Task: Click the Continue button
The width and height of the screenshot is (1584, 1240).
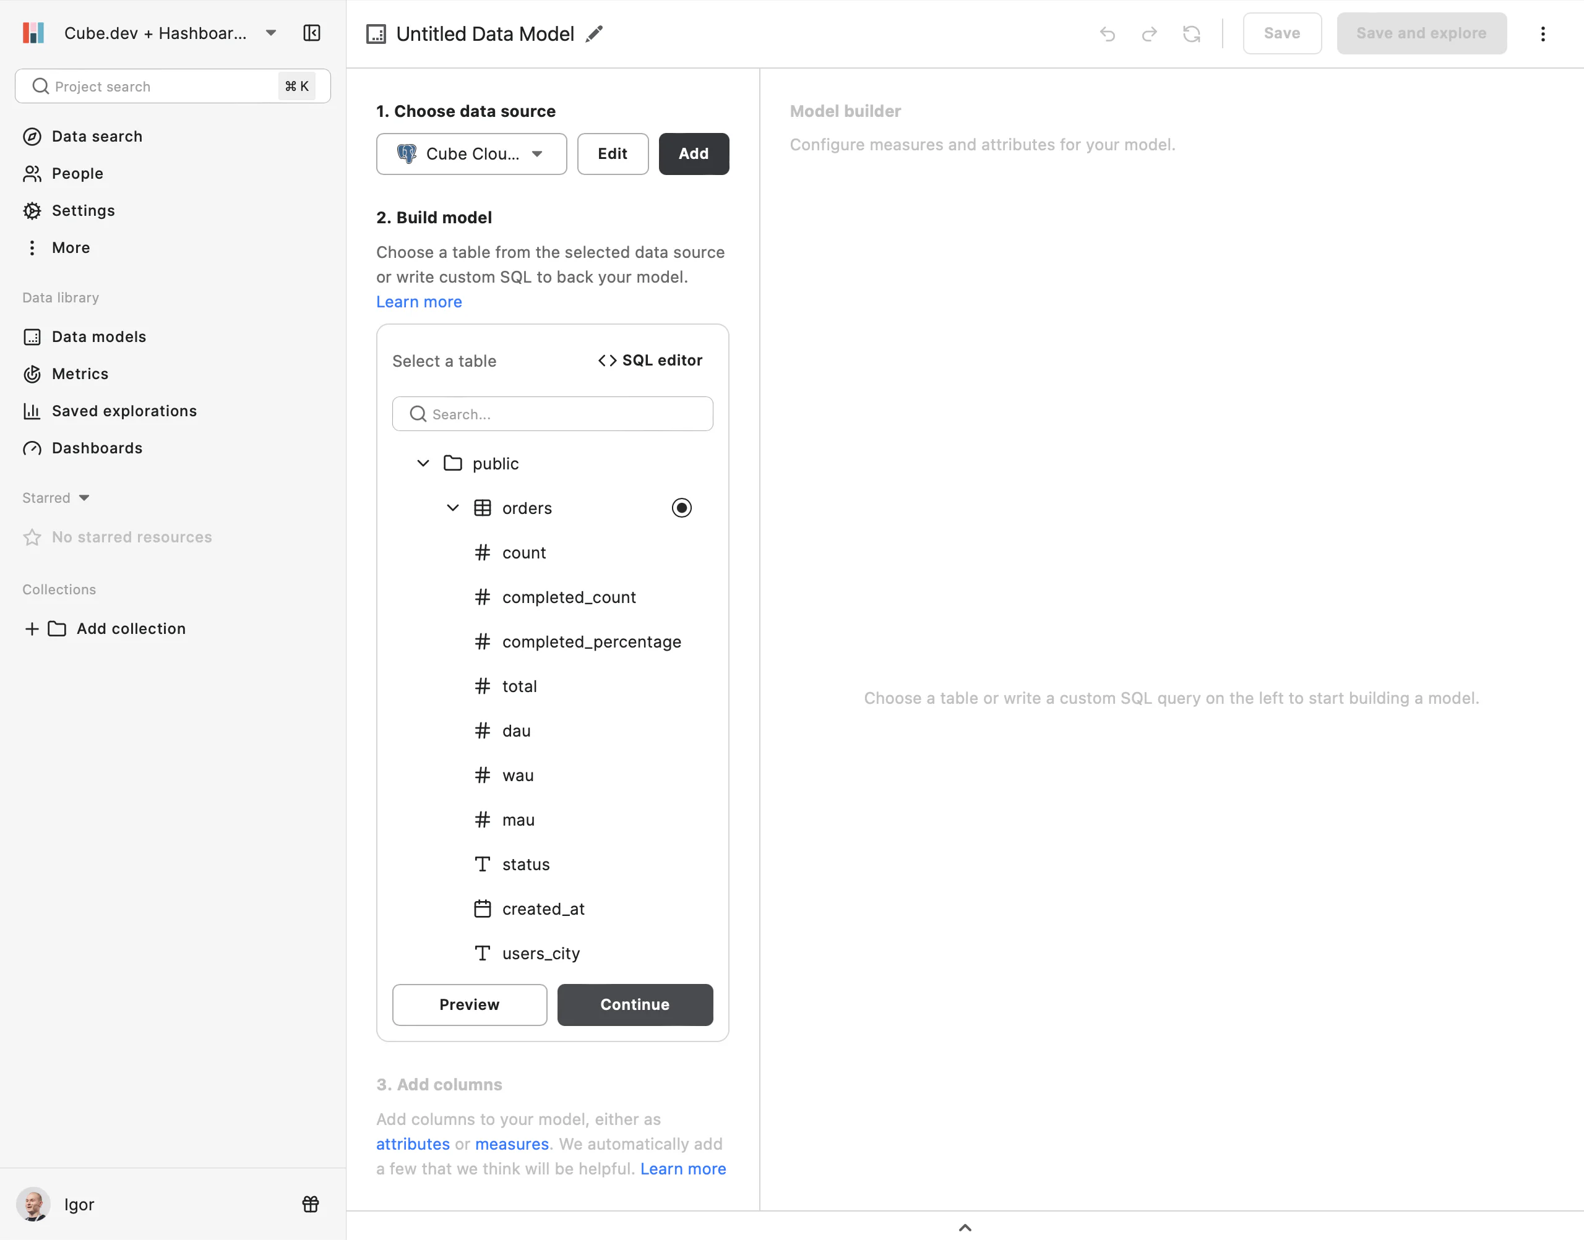Action: [x=634, y=1005]
